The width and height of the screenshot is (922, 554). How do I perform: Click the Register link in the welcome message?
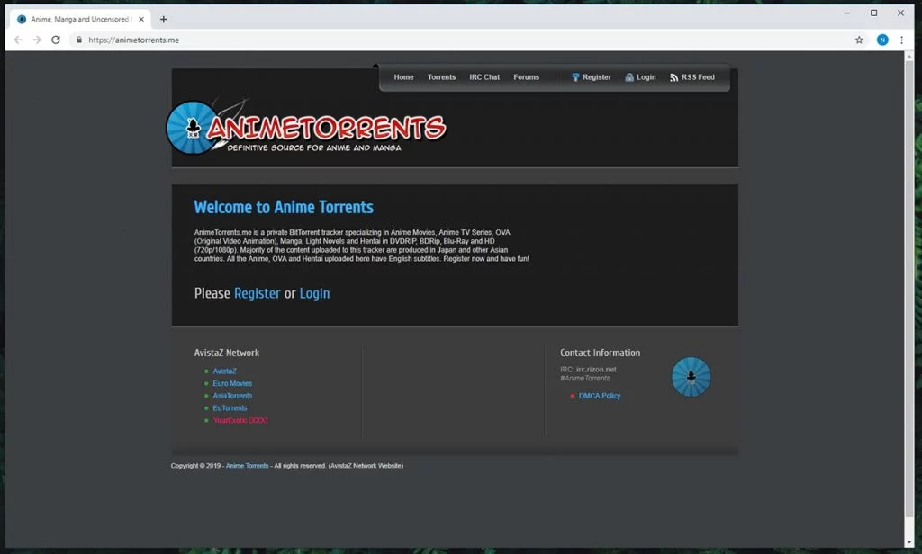click(257, 293)
